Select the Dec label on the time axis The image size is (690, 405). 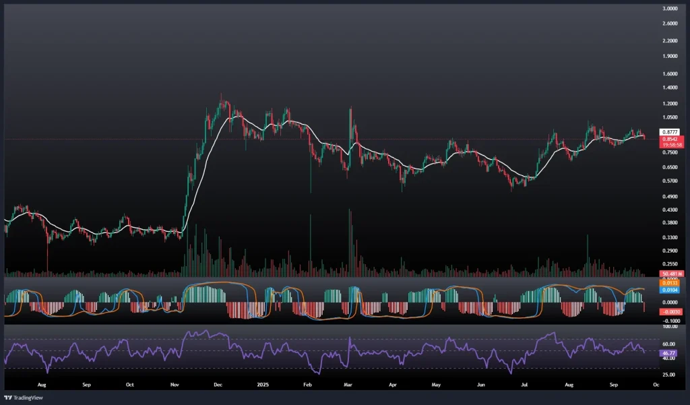click(x=218, y=384)
